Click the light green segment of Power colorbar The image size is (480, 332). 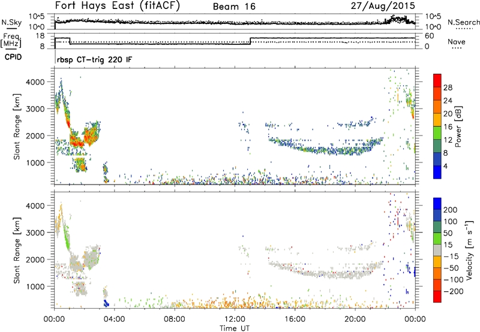pos(437,133)
